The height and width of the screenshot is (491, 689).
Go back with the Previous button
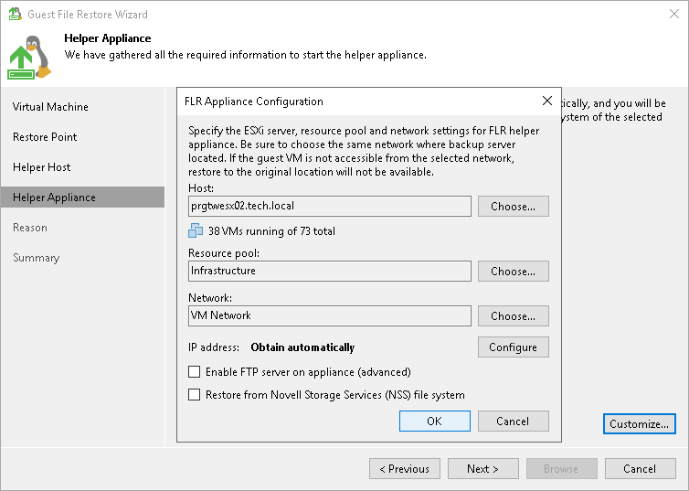tap(405, 469)
